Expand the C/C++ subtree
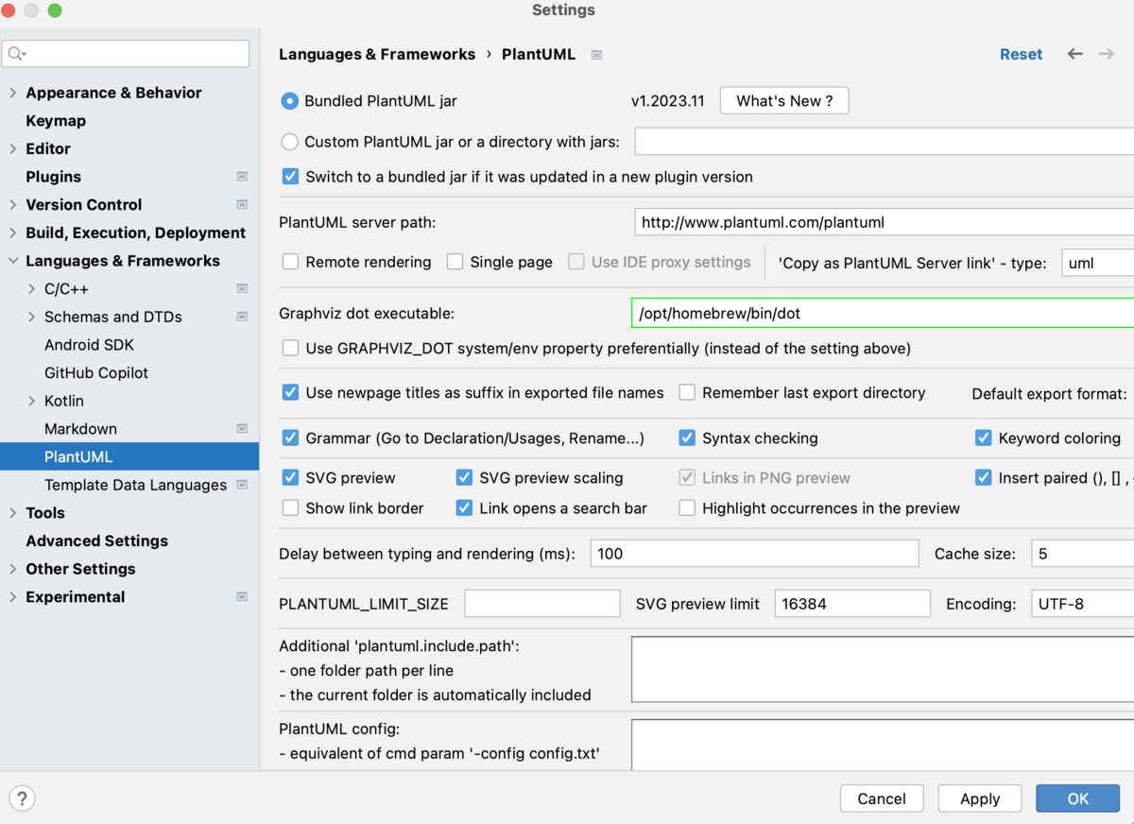This screenshot has height=824, width=1134. [x=32, y=289]
